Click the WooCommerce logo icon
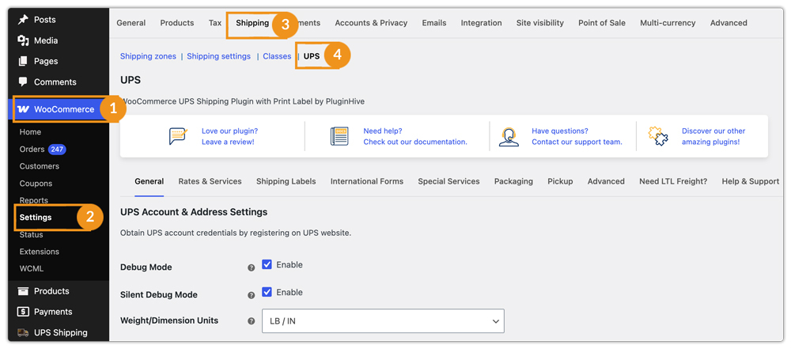Viewport: 791px width, 349px height. click(23, 109)
